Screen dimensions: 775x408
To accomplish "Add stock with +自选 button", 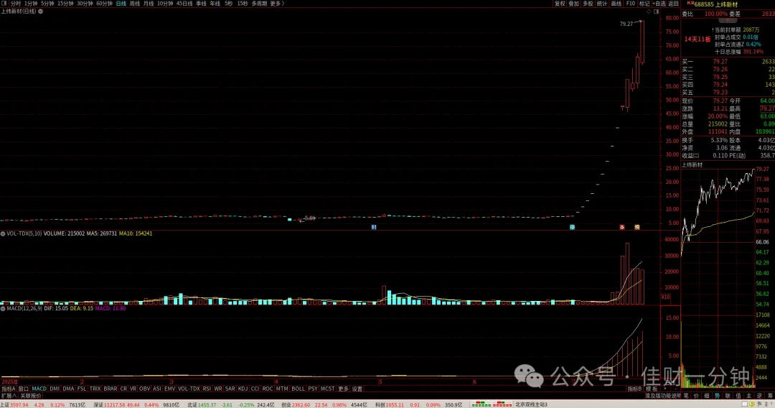I will 659,4.
